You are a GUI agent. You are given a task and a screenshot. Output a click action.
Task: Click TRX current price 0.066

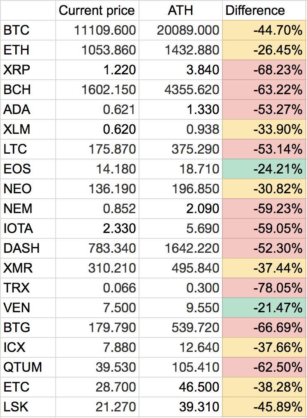click(120, 288)
